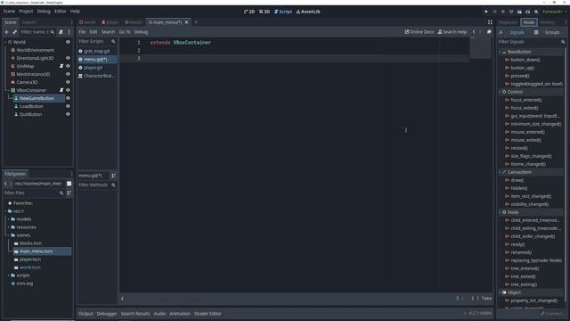Collapse the scenes folder
This screenshot has width=570, height=321.
click(x=9, y=235)
